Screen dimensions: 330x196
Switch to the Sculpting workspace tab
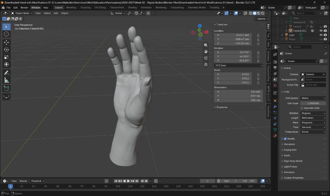point(86,8)
